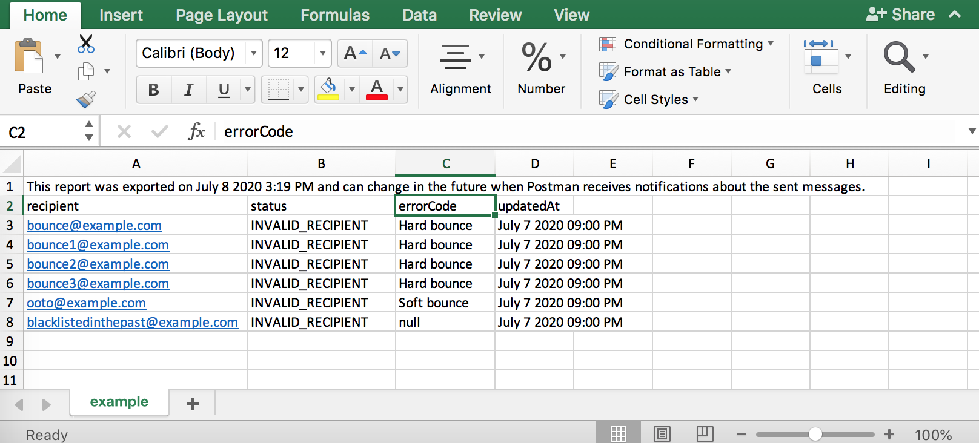Open the Page Layout tab
Viewport: 979px width, 443px height.
point(222,15)
